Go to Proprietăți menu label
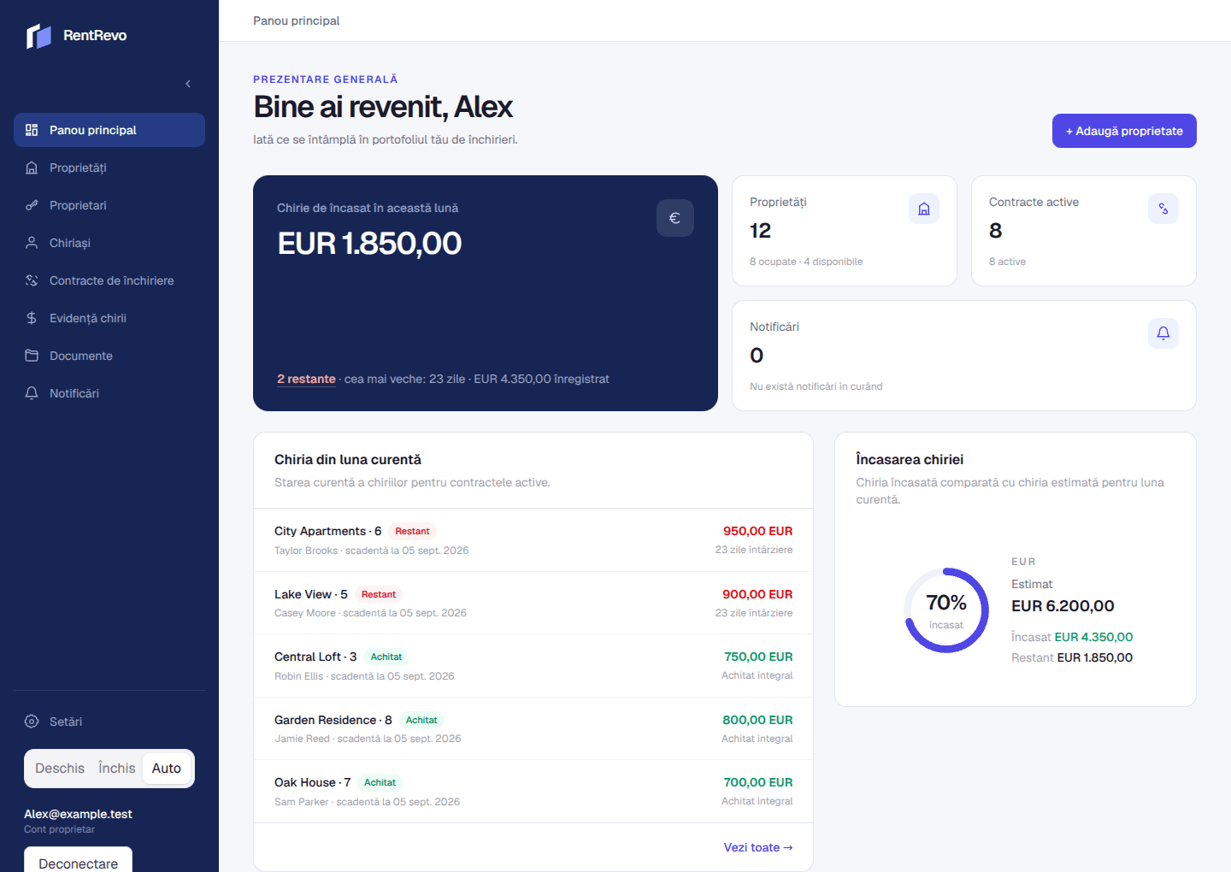 pyautogui.click(x=78, y=168)
